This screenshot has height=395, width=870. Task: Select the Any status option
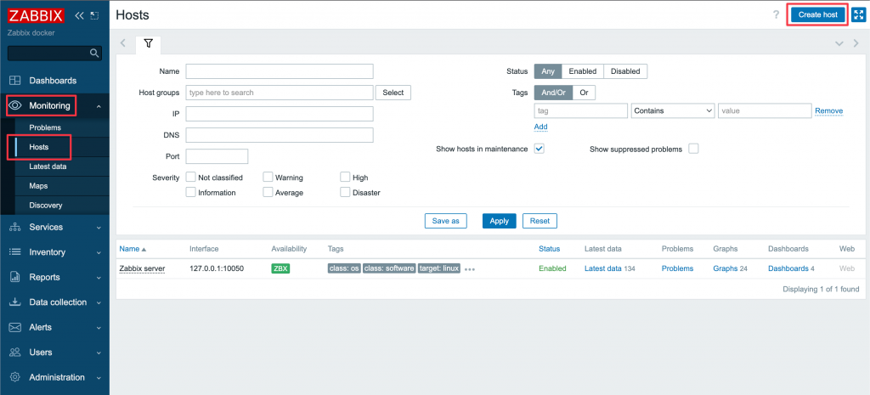(548, 71)
